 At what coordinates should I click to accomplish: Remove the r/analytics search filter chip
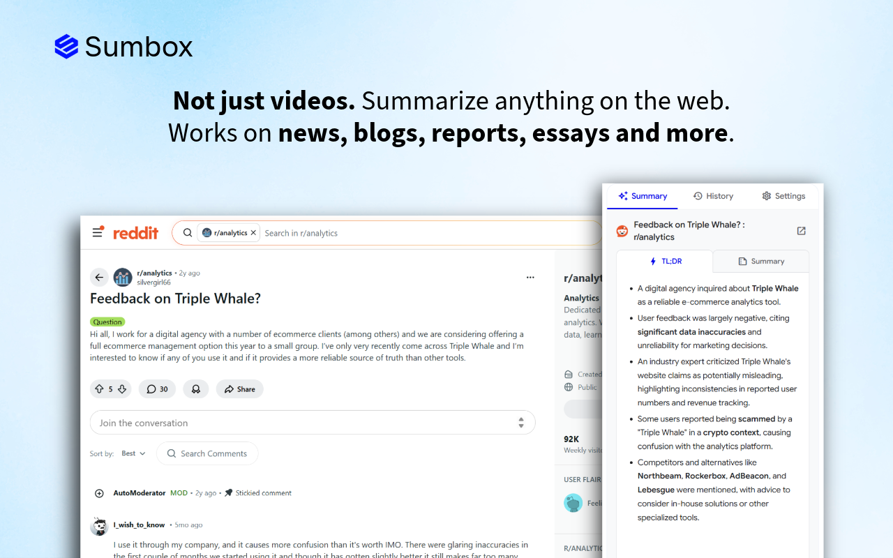coord(253,233)
